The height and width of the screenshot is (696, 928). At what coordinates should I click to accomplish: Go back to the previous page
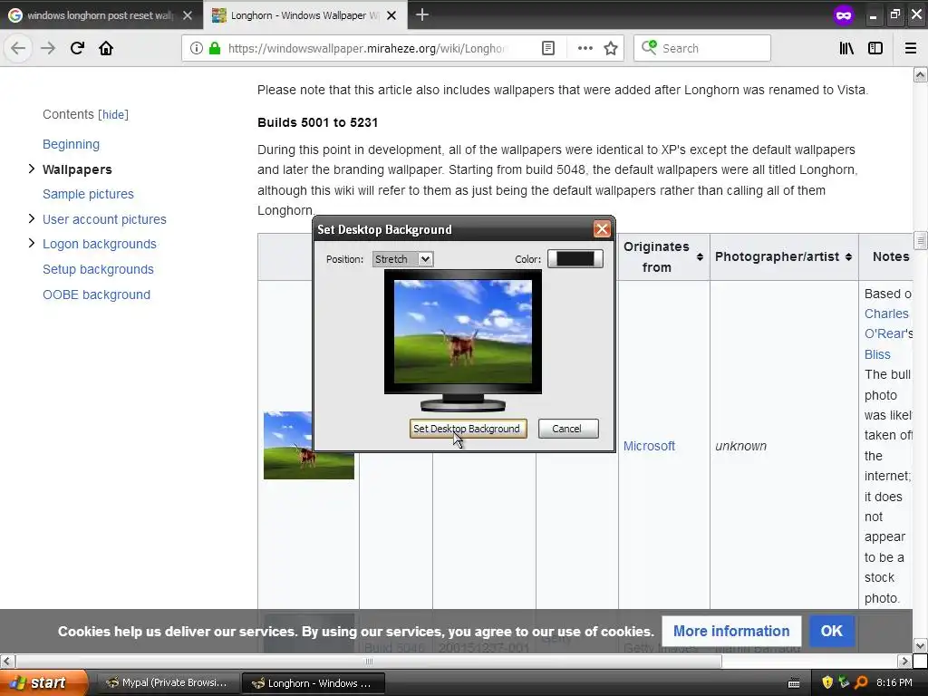(18, 48)
